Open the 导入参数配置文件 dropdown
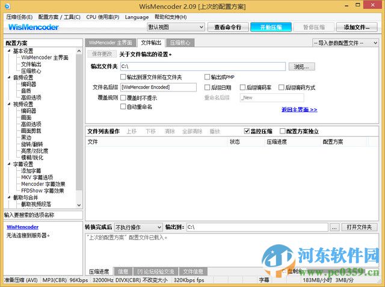This screenshot has width=385, height=287. coord(345,43)
